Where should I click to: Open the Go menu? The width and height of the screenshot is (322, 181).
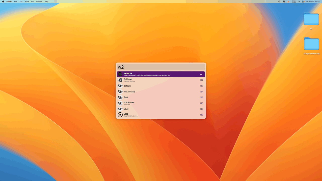[32, 2]
